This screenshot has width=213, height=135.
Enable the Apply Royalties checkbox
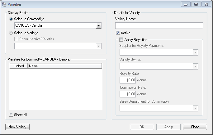point(121,39)
